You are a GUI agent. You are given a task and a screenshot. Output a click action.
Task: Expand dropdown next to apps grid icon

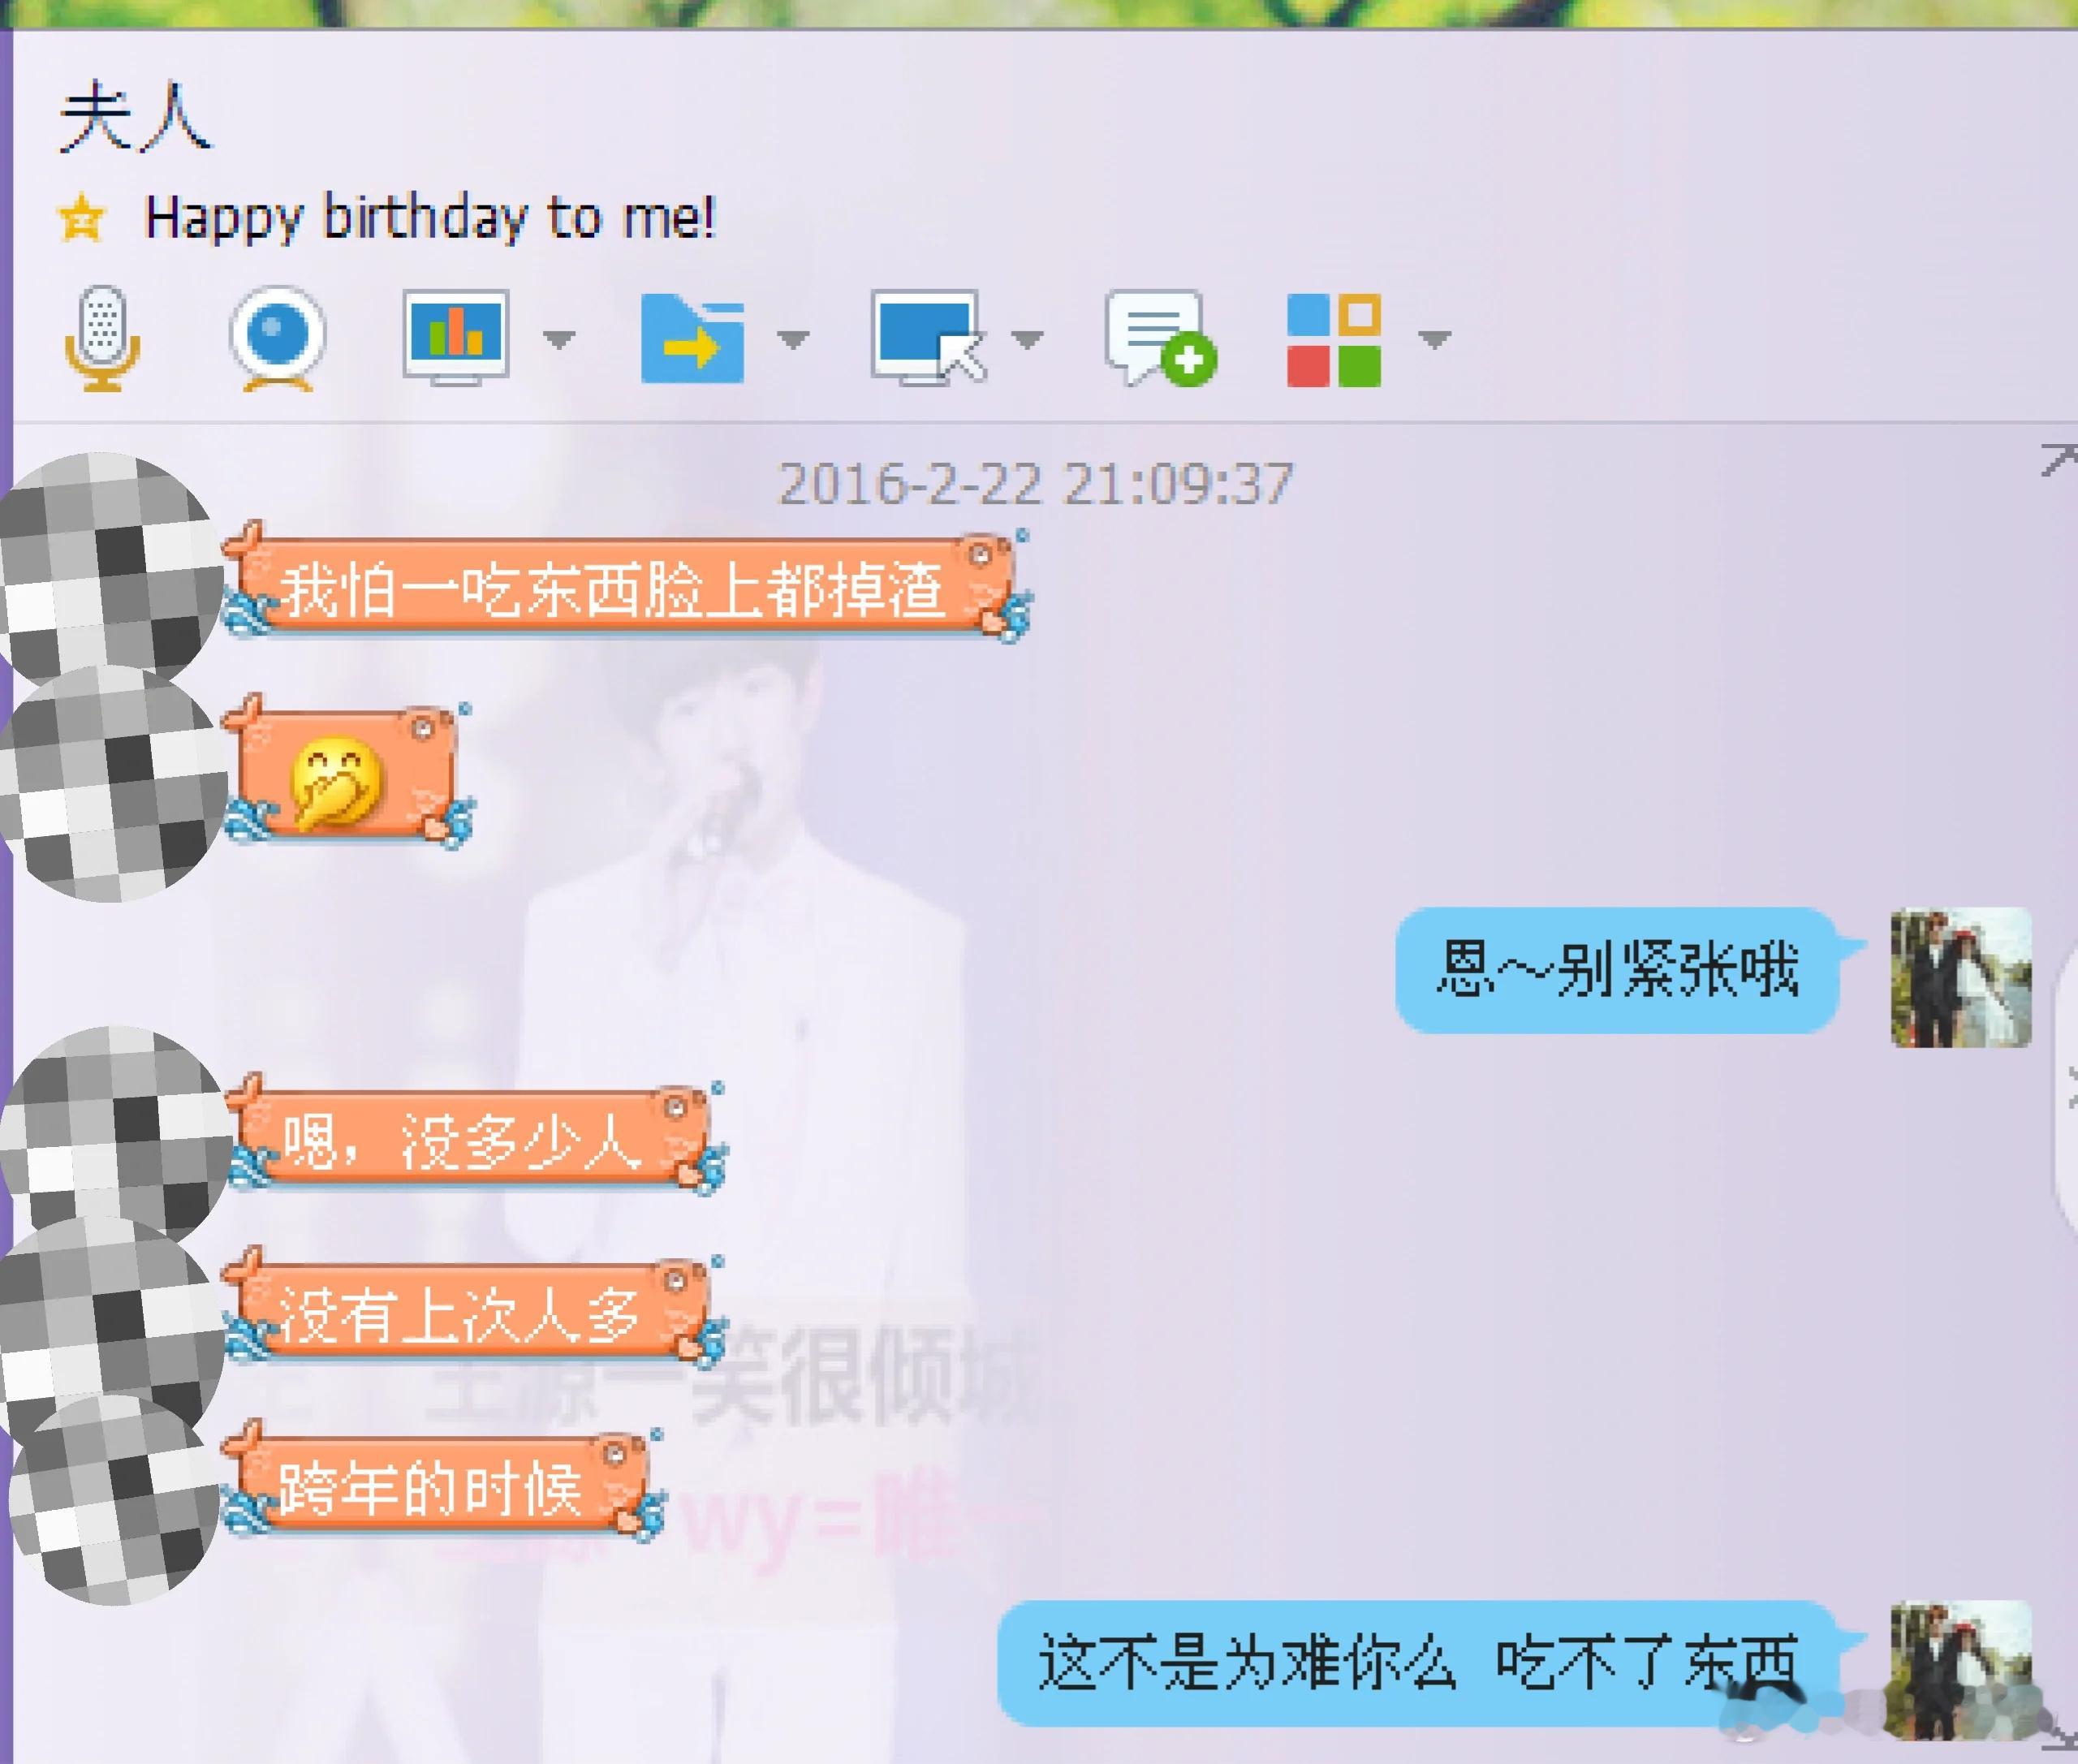coord(1435,340)
